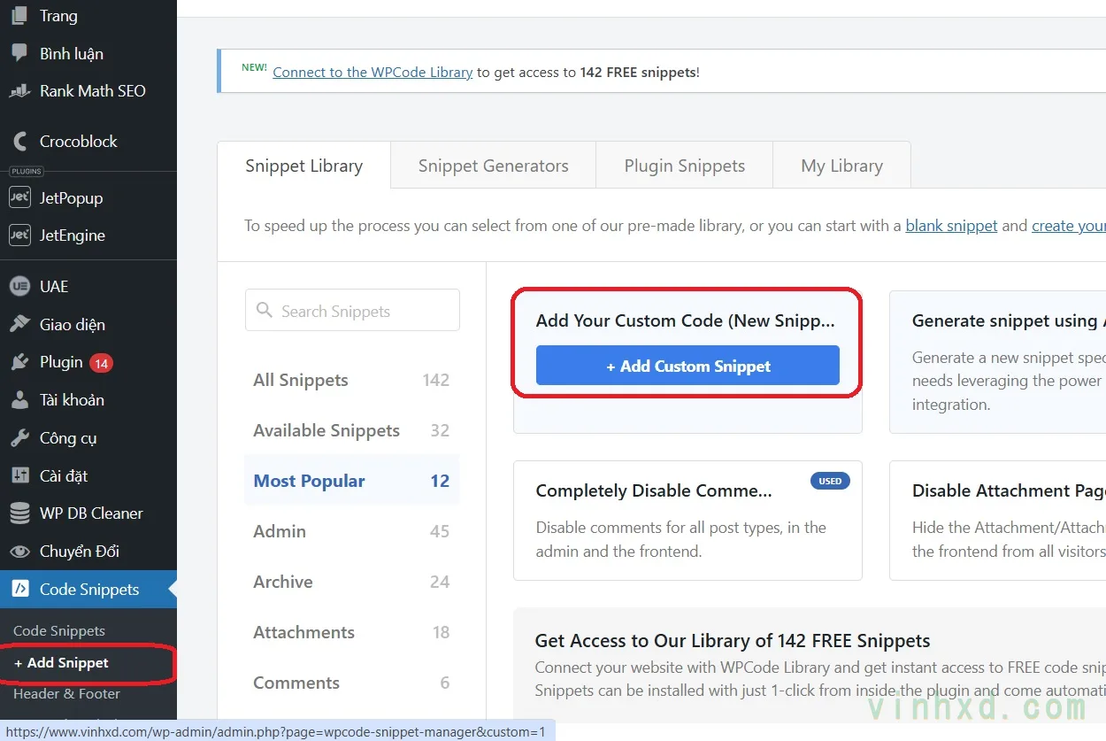
Task: Click the Trang pages icon in sidebar
Action: pyautogui.click(x=19, y=15)
